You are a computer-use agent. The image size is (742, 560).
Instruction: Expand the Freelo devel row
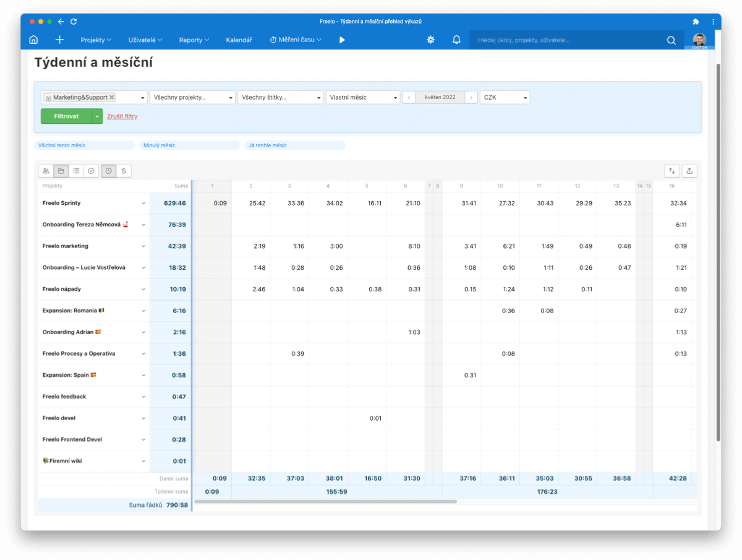coord(143,418)
